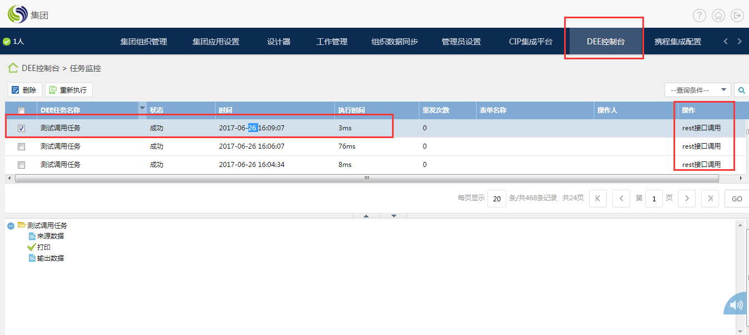The image size is (749, 335).
Task: Switch to 工作管理 tab
Action: (332, 42)
